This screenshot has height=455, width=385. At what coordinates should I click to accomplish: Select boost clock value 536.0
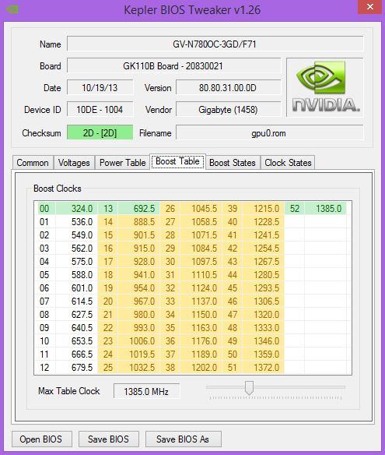(x=76, y=222)
